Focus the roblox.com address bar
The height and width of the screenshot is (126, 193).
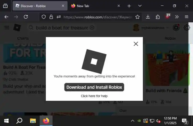[x=98, y=17]
